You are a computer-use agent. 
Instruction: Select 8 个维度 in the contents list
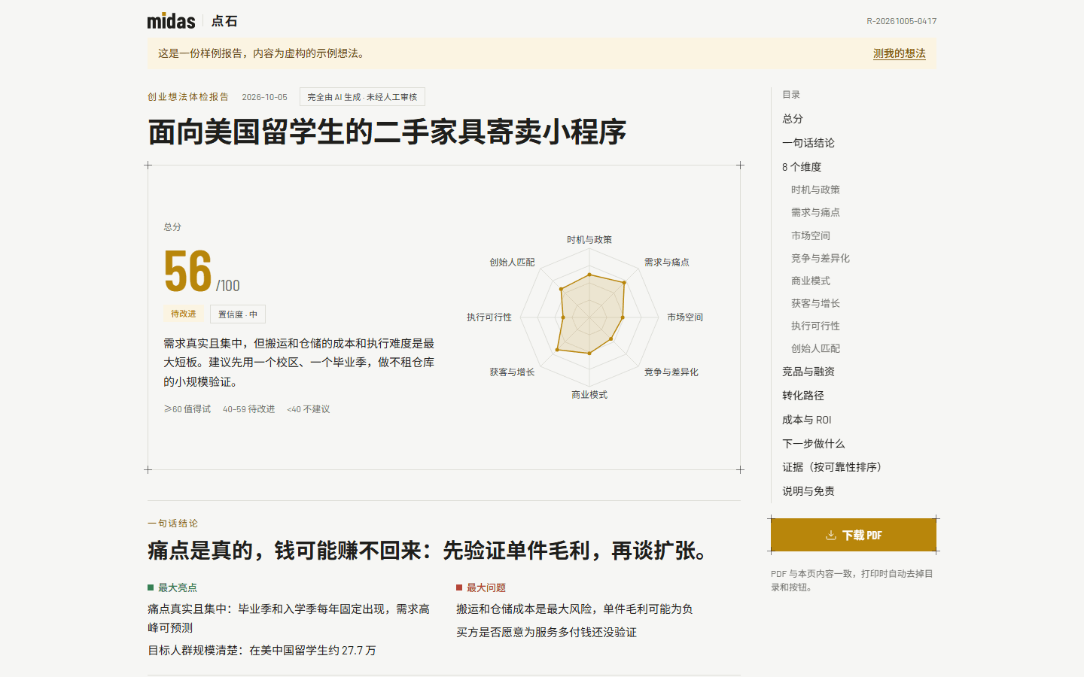[802, 167]
